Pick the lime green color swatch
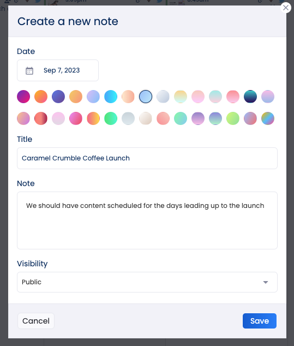Viewport: 294px width, 346px height. tap(233, 118)
